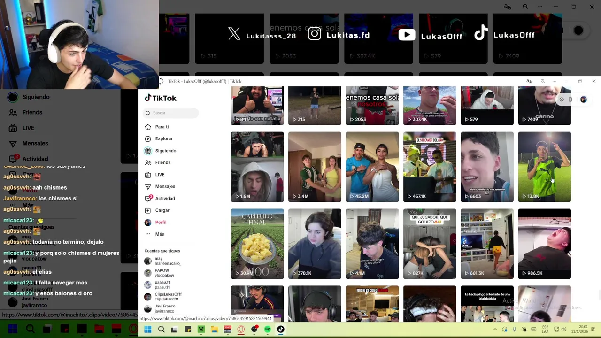Open Perfil in the sidebar
601x338 pixels.
160,222
